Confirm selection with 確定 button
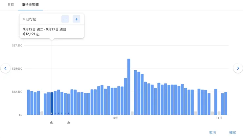Viewport: 243px width, 138px height. [232, 132]
